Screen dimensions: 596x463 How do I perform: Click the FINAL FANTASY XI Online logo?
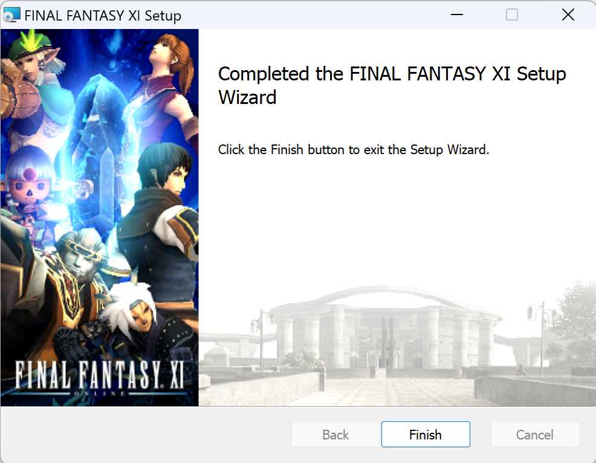(100, 377)
